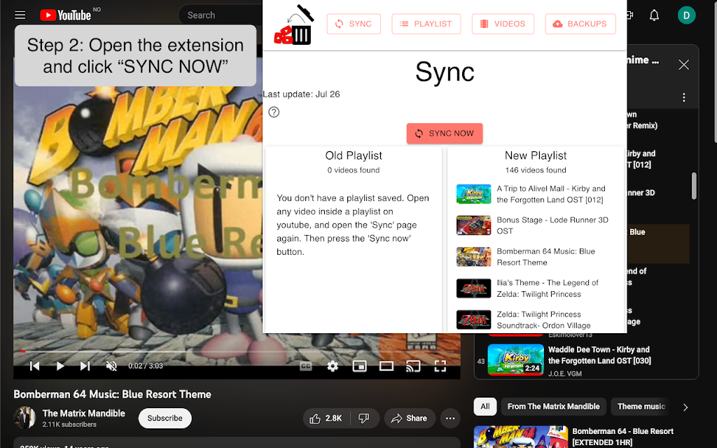Click the YouTube search field

(222, 15)
